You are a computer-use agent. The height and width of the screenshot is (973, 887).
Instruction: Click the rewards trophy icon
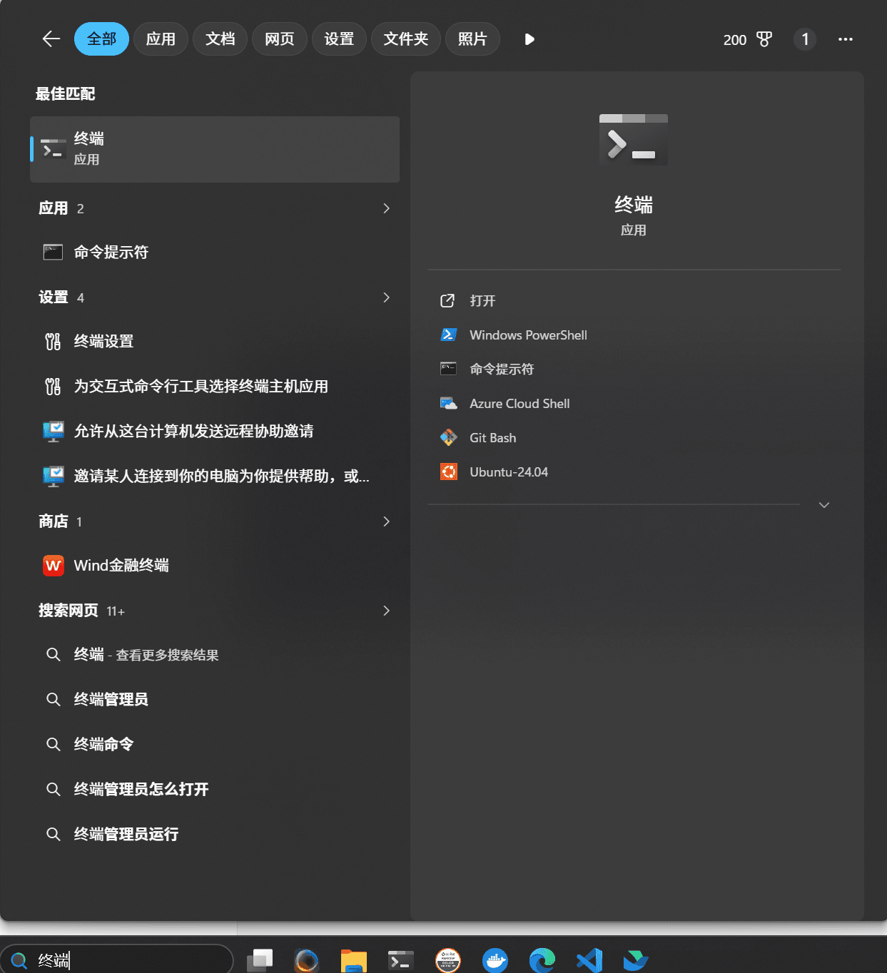click(764, 39)
